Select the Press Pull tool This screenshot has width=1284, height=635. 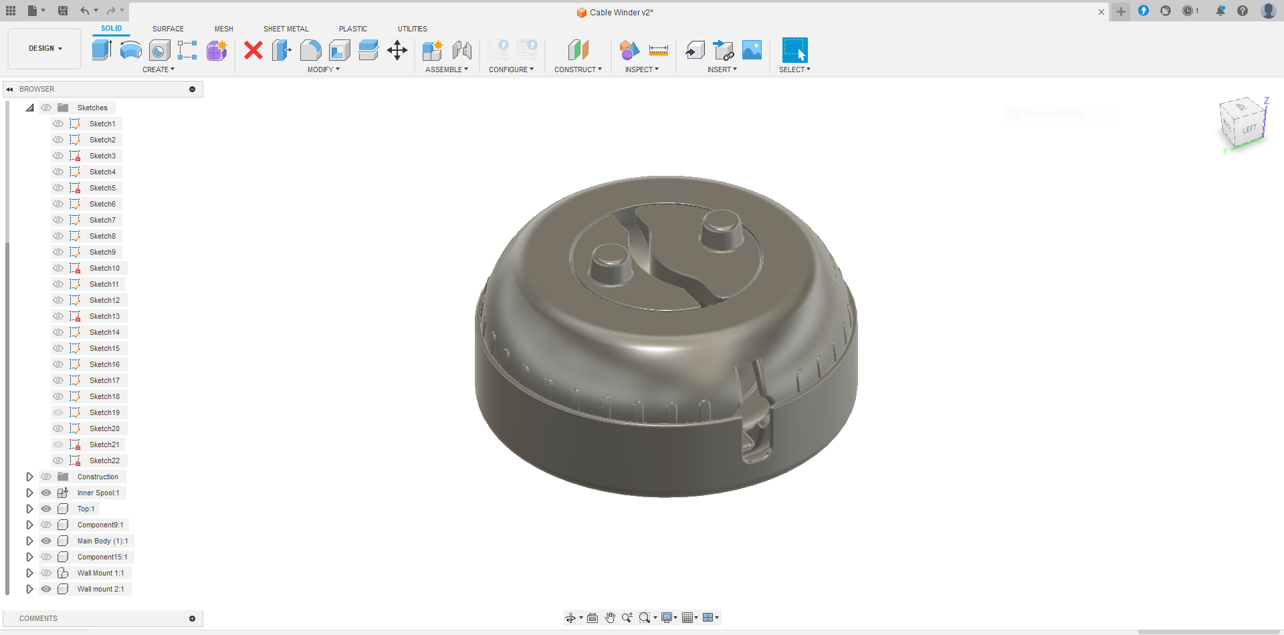282,50
